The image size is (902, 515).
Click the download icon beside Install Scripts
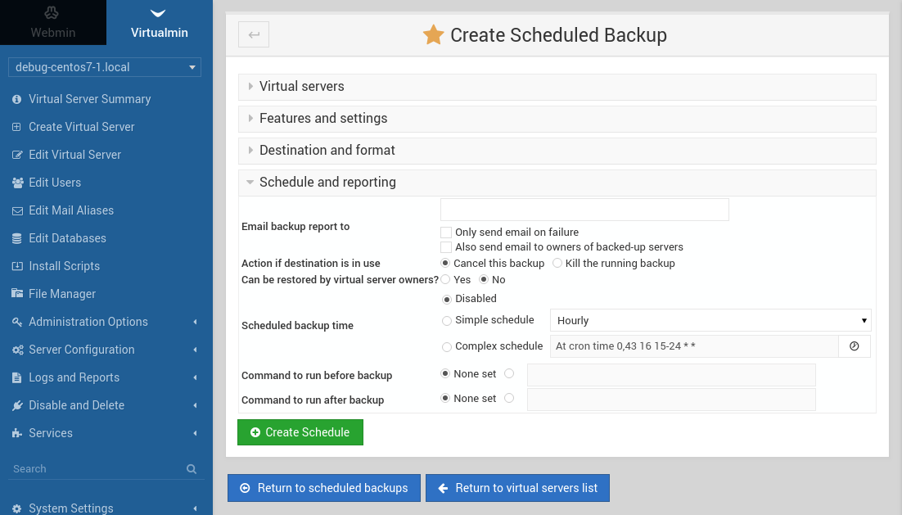(17, 266)
